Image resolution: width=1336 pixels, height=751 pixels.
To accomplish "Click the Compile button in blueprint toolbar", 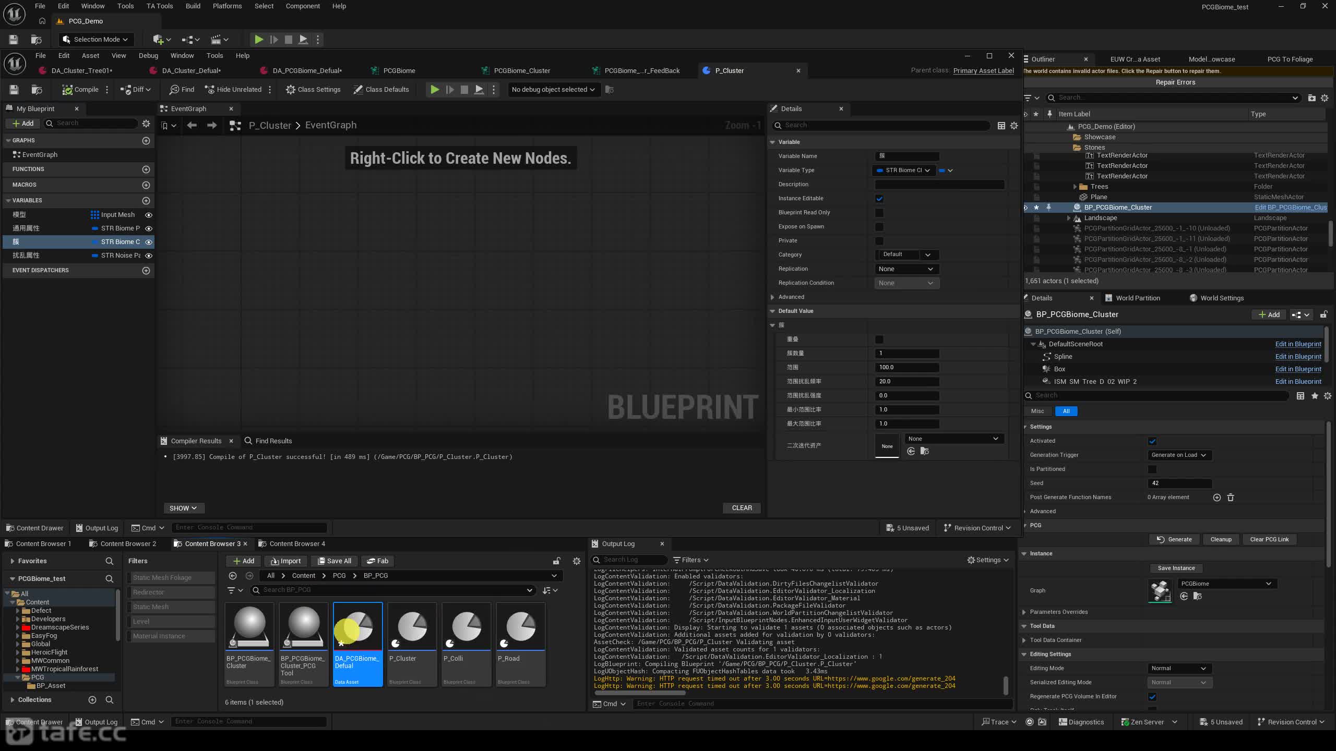I will [x=80, y=90].
